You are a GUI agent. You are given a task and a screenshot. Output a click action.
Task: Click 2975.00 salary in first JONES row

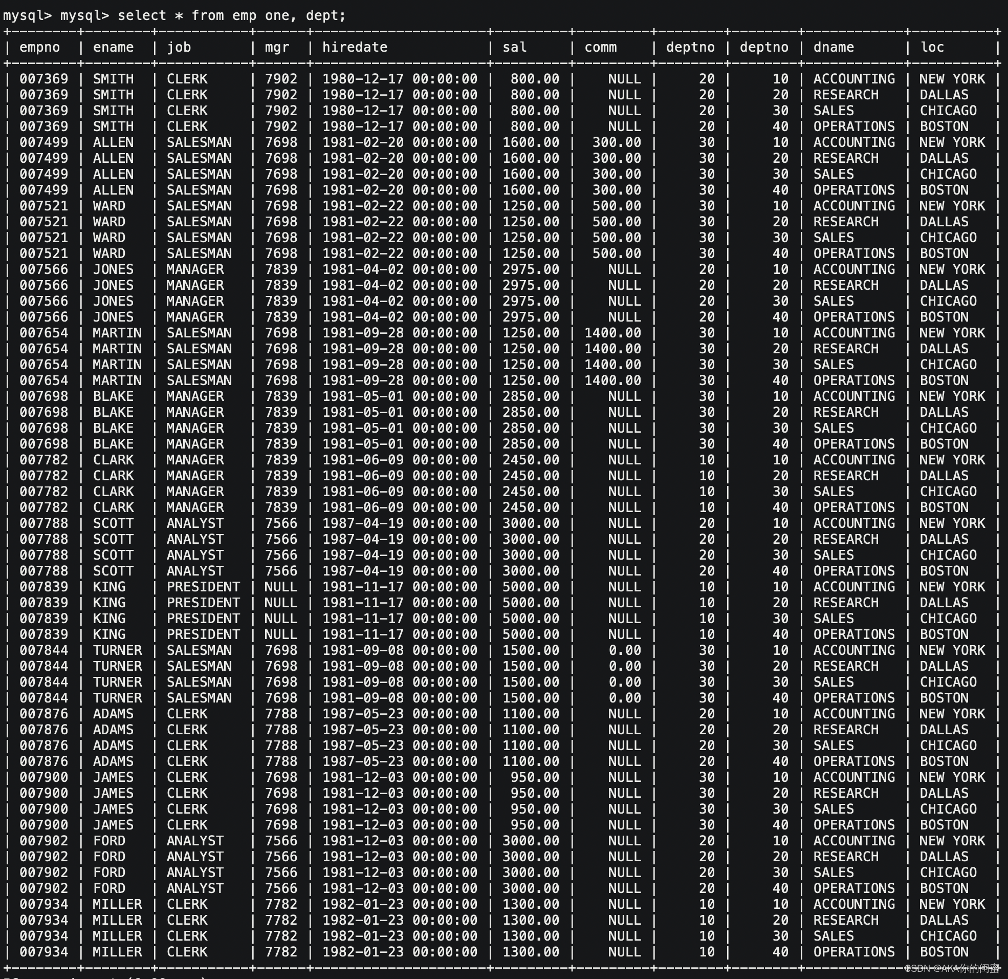click(x=530, y=269)
